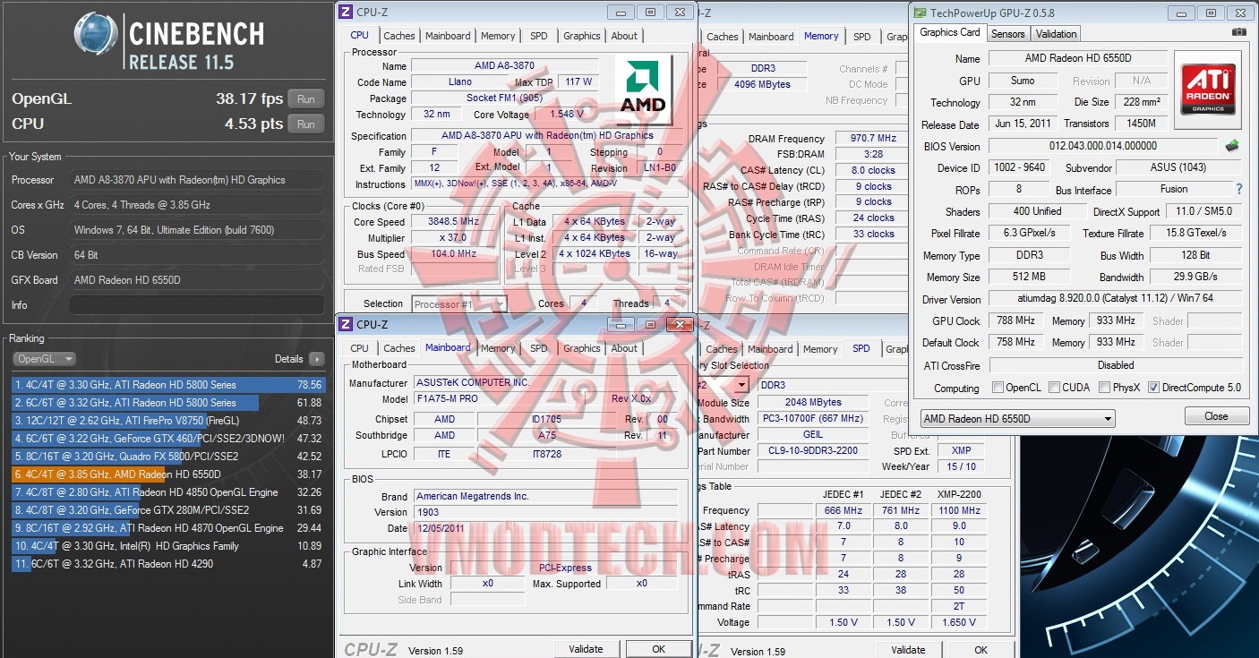
Task: Click the GPU Clock 788 MHz field
Action: (x=1015, y=320)
